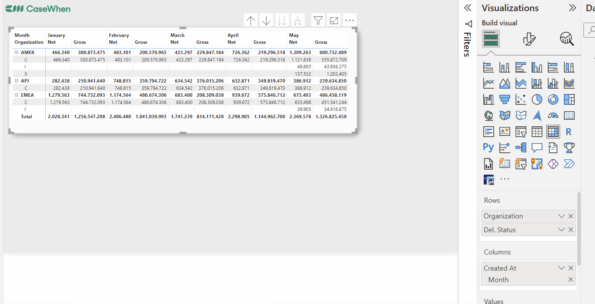Open the Created At field dropdown in Columns

click(561, 268)
